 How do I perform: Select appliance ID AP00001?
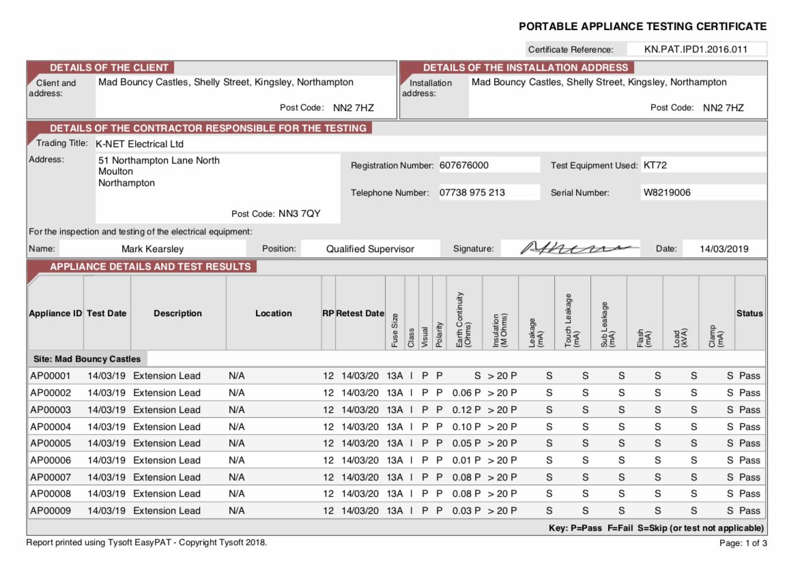[51, 376]
